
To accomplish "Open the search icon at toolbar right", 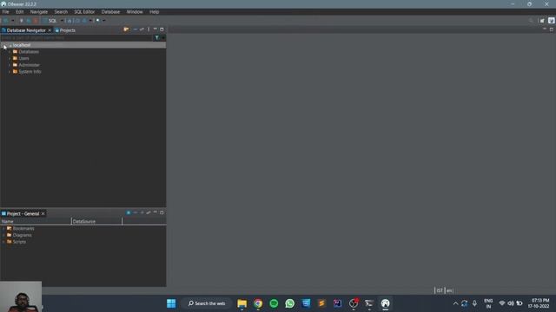I will (x=531, y=21).
